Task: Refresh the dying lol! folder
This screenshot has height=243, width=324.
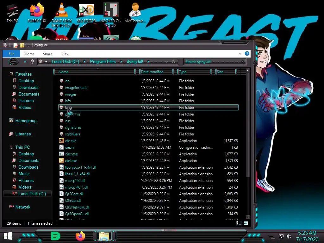Action: pos(173,62)
